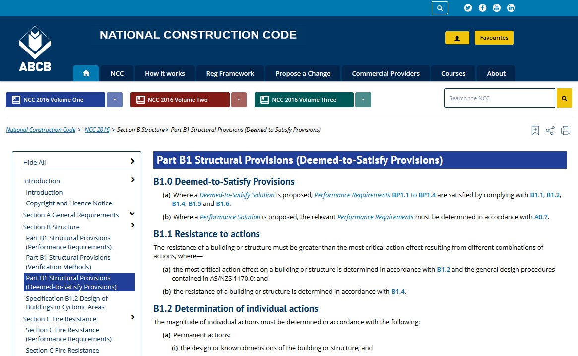Visit the ABCB Facebook page
The image size is (578, 356).
pyautogui.click(x=482, y=8)
